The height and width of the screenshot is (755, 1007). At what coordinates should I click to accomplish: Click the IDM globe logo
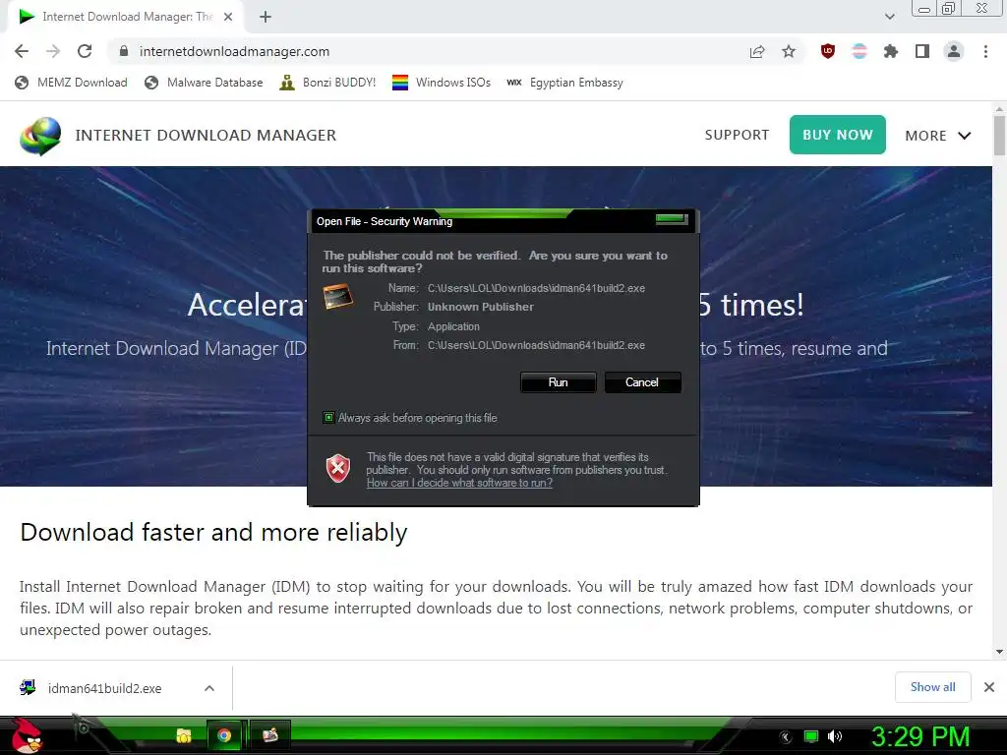39,136
